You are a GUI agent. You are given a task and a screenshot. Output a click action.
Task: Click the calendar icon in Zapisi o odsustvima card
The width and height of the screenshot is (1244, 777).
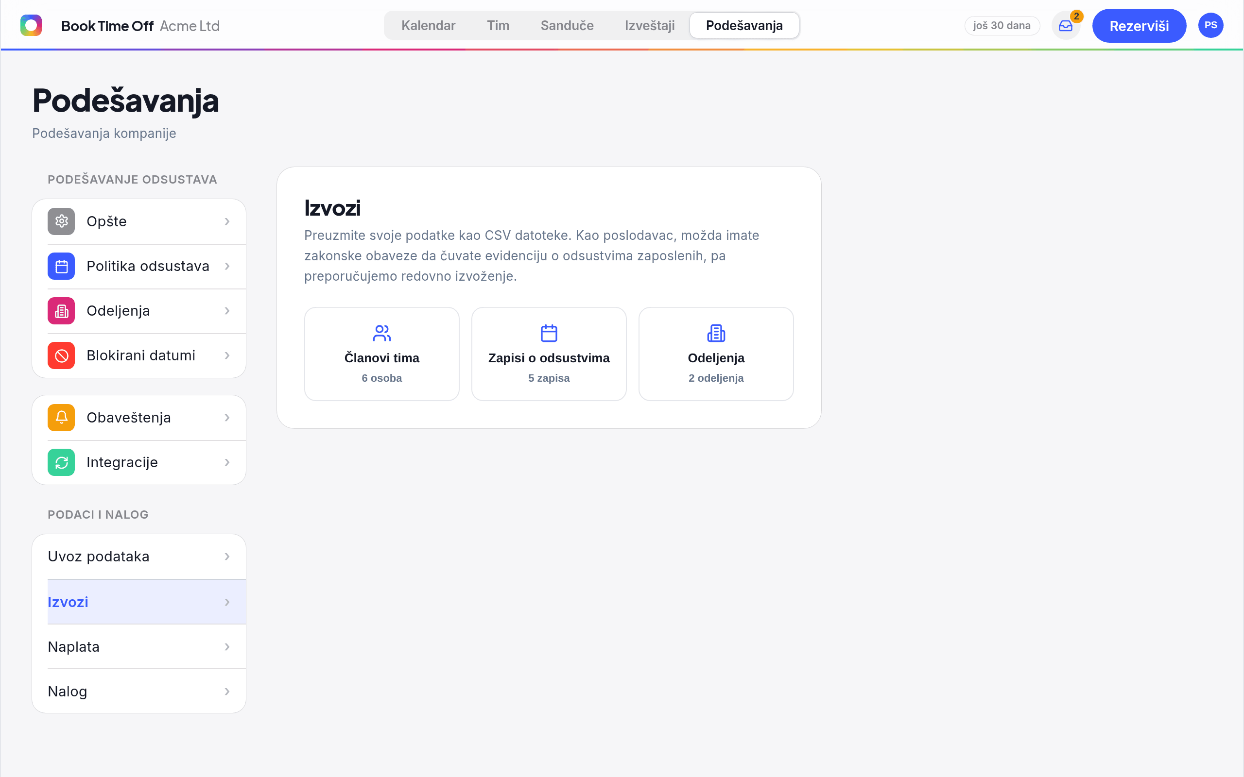tap(549, 333)
